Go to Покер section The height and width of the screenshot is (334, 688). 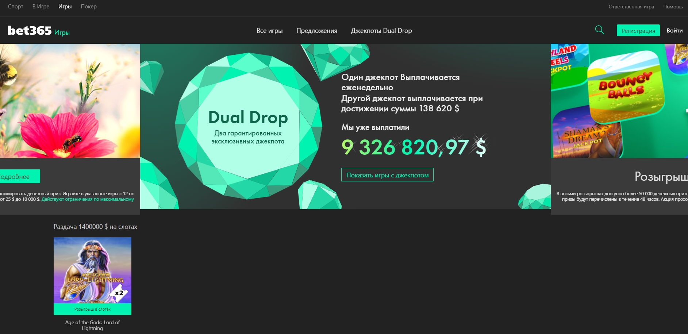89,7
